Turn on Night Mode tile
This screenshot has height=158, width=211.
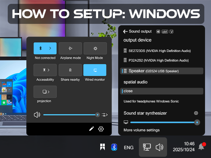tap(95, 48)
